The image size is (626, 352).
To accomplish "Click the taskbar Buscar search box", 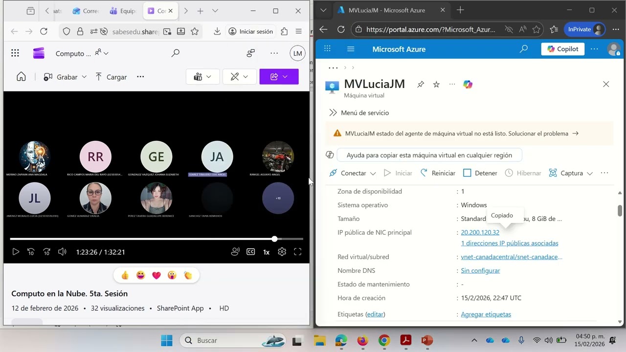I will pyautogui.click(x=233, y=340).
